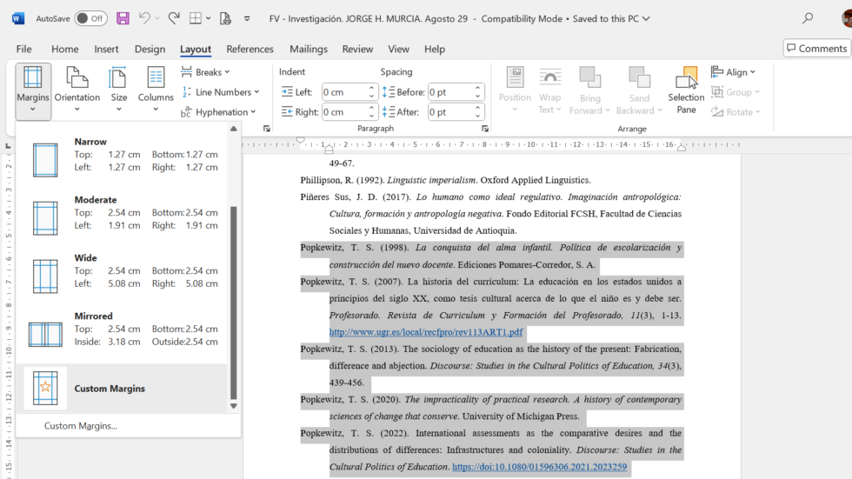The image size is (852, 479).
Task: Open the Design tab
Action: 150,49
